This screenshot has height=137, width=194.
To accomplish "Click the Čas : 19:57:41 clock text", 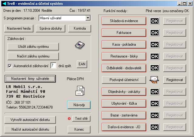I will click(x=80, y=11).
